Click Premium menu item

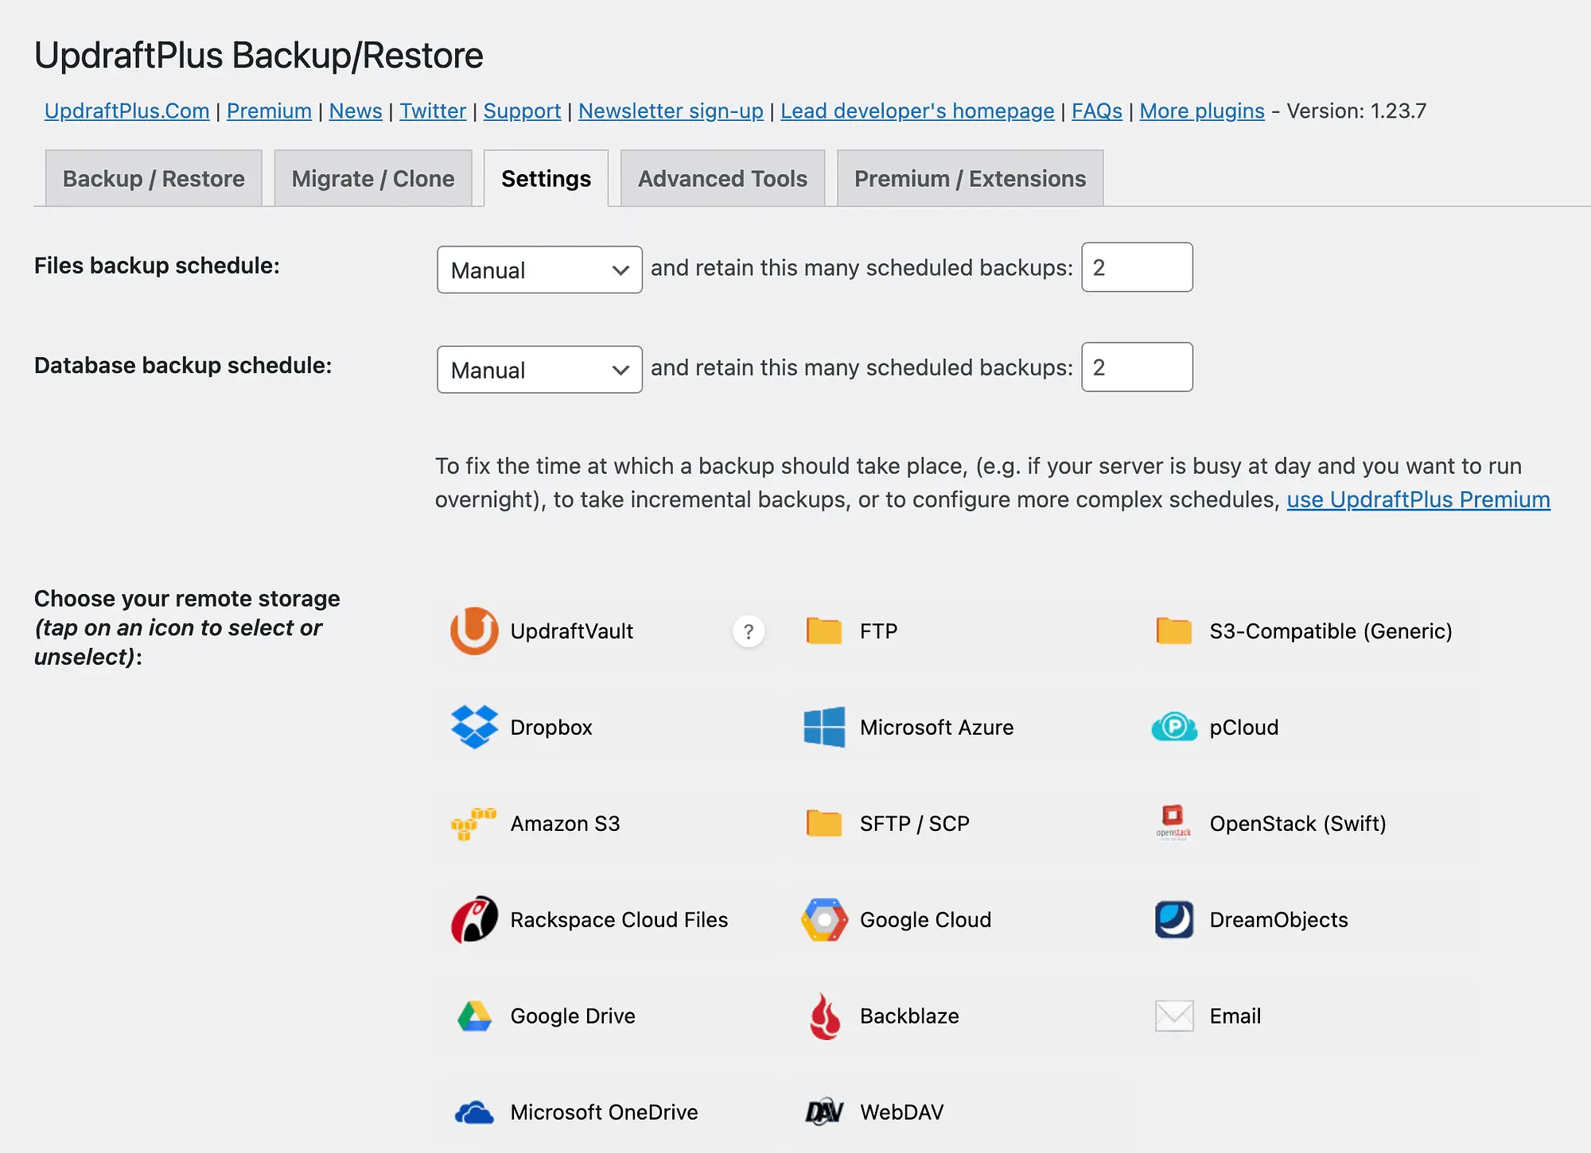(x=268, y=111)
